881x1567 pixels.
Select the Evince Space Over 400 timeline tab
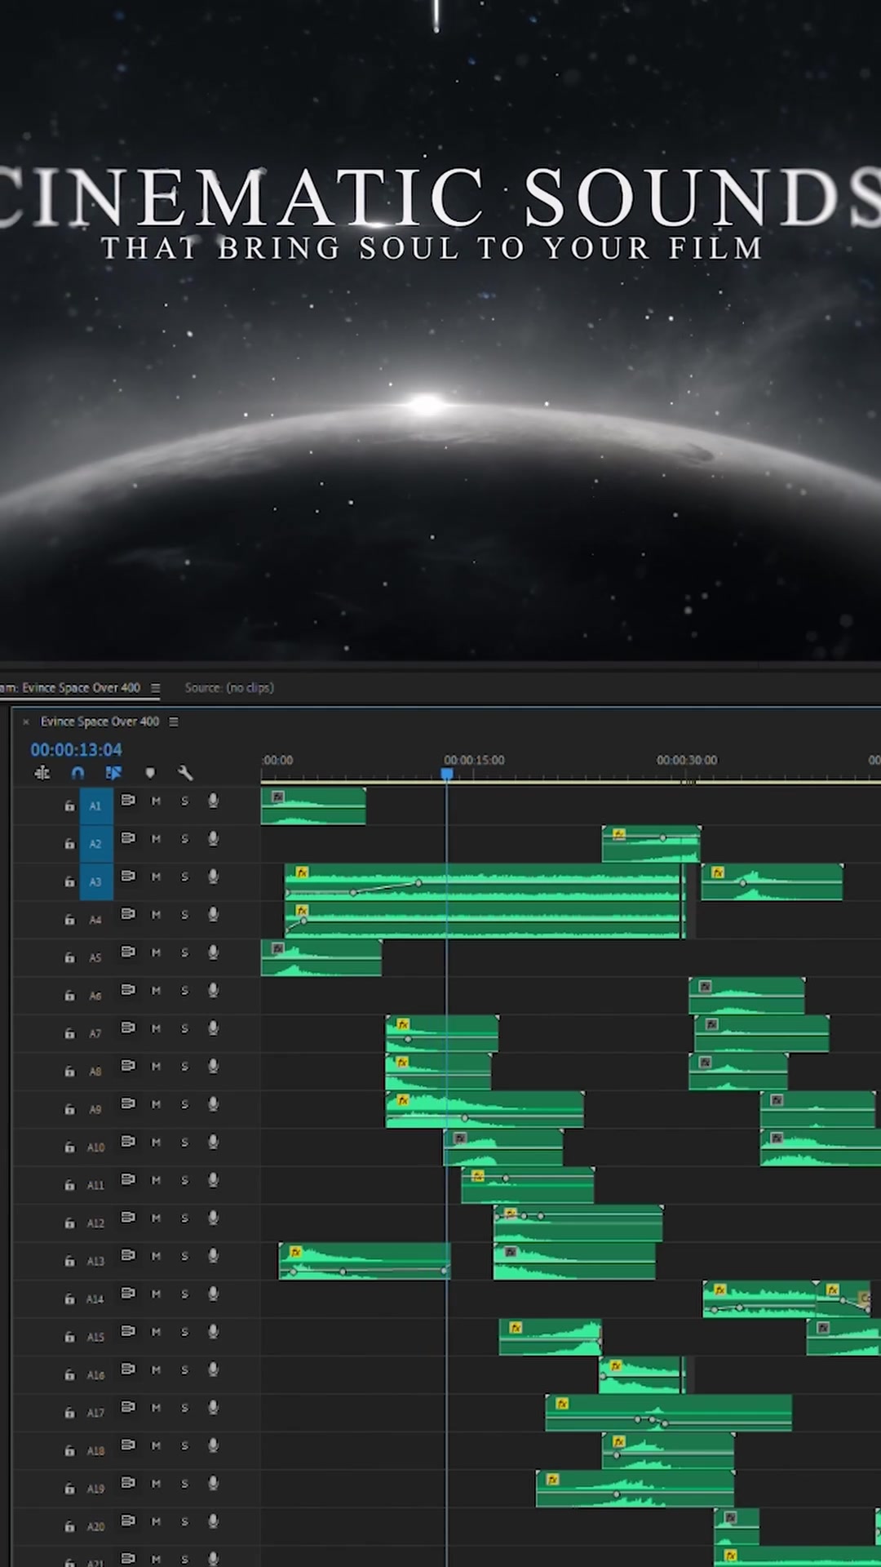coord(100,721)
